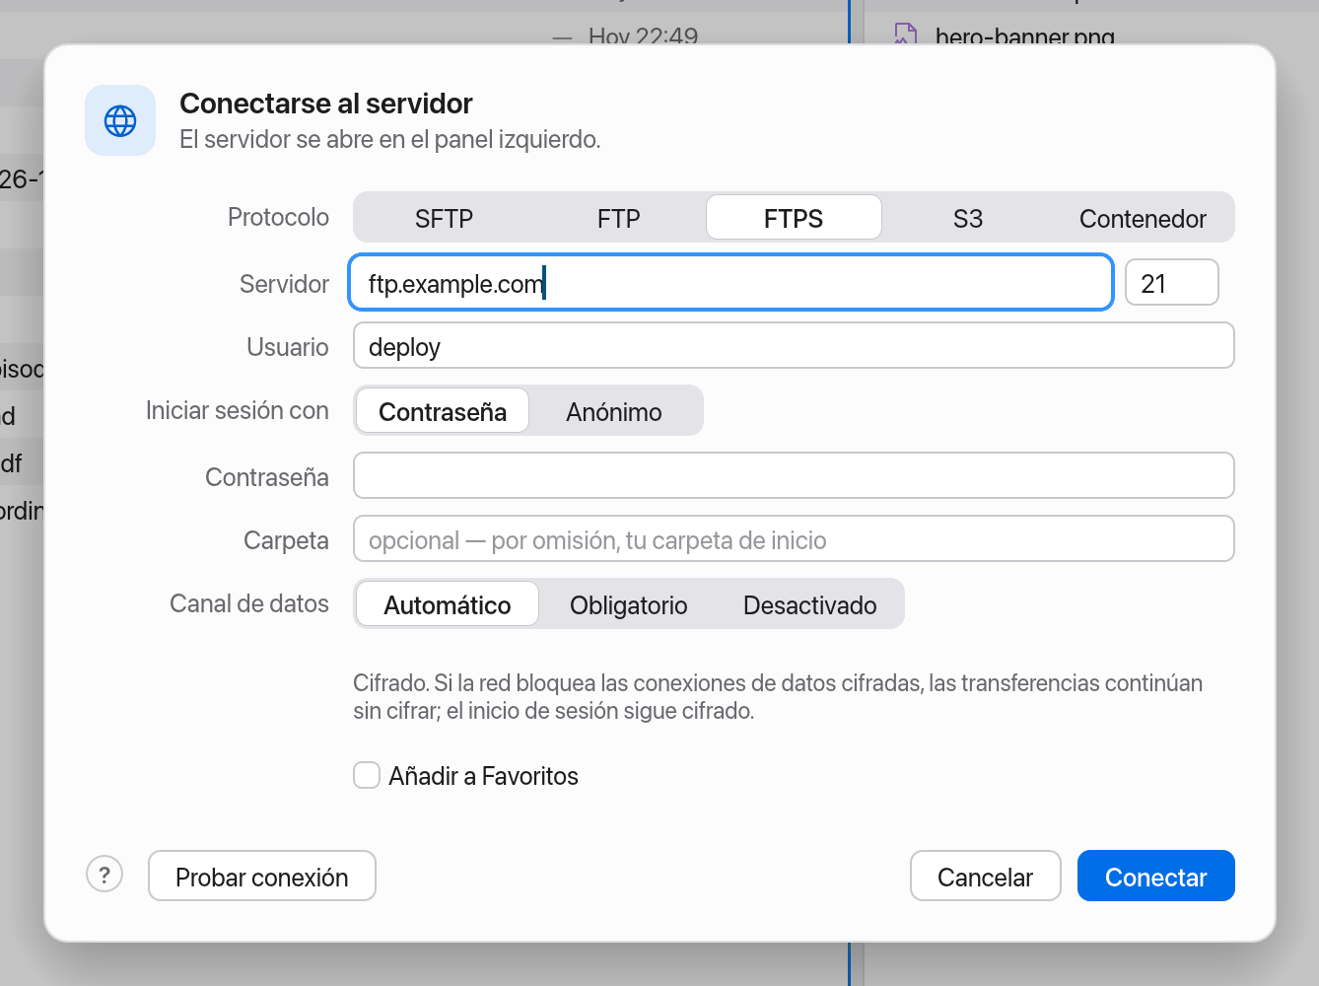The width and height of the screenshot is (1319, 986).
Task: Choose the FTPS protocol segment
Action: [x=794, y=218]
